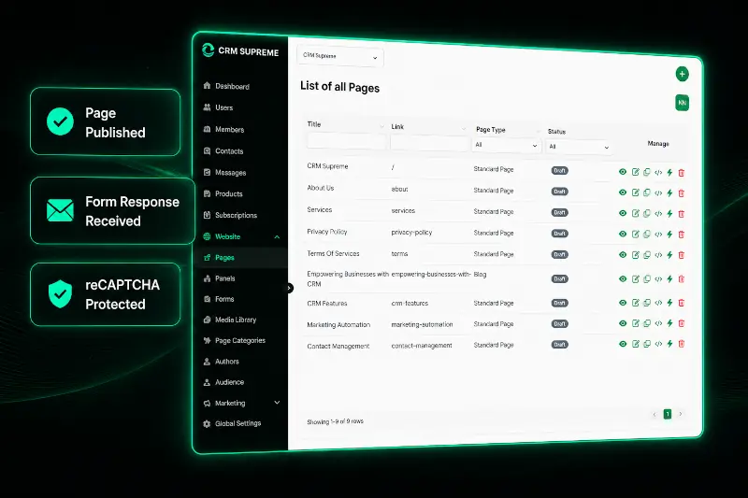Open code editor for CRM Supreme page
The height and width of the screenshot is (498, 748).
point(658,173)
